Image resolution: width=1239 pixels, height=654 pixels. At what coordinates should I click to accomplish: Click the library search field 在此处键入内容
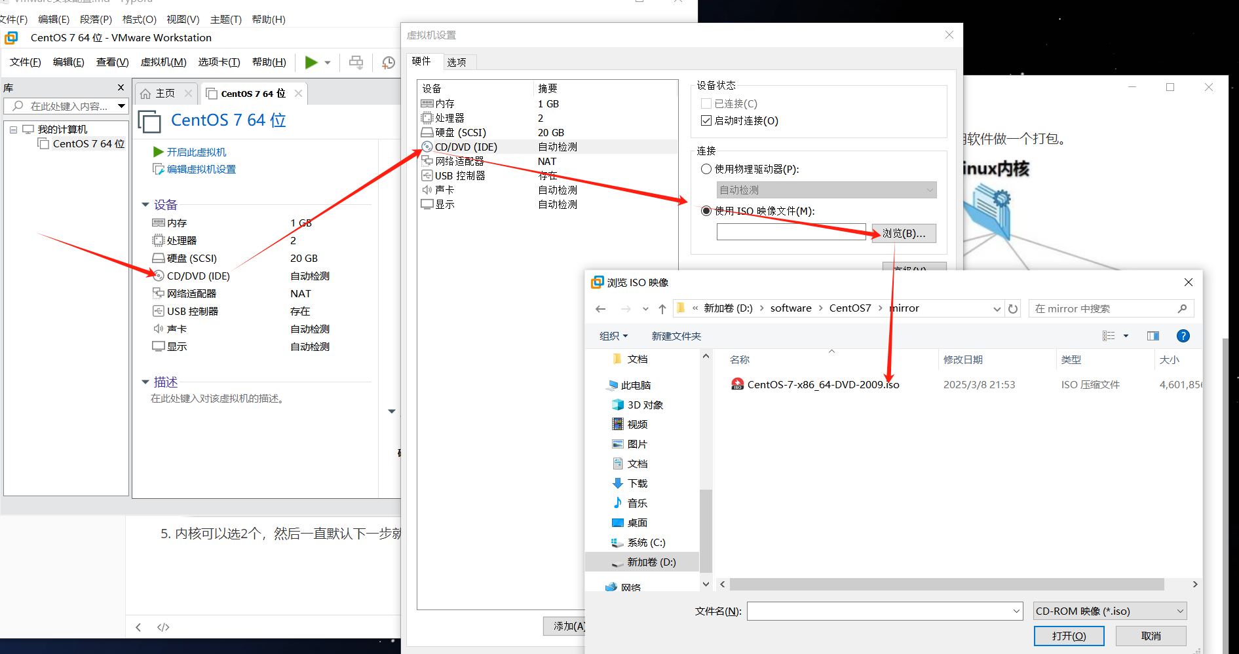66,106
